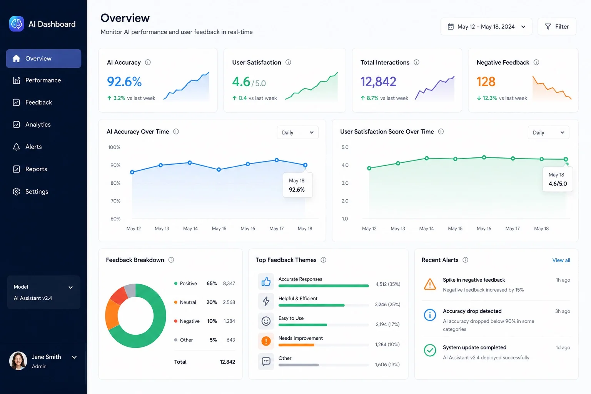Click the Settings gear icon
The image size is (591, 394).
point(16,192)
